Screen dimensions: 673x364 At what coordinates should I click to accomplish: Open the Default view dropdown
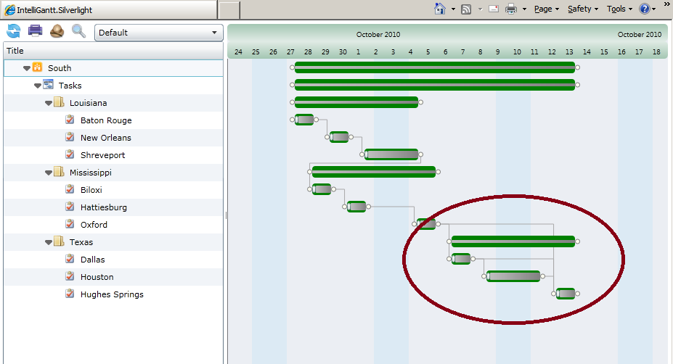pos(158,33)
